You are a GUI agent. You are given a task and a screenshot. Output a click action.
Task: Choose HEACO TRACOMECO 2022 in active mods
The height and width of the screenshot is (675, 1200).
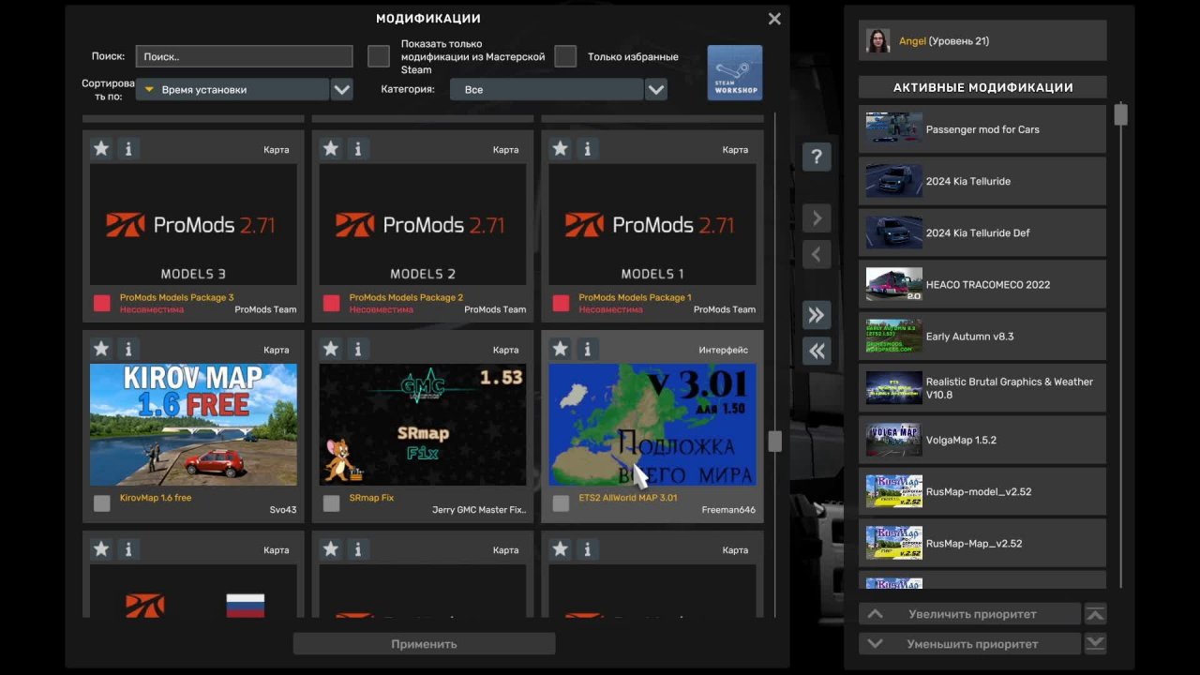[x=982, y=284]
